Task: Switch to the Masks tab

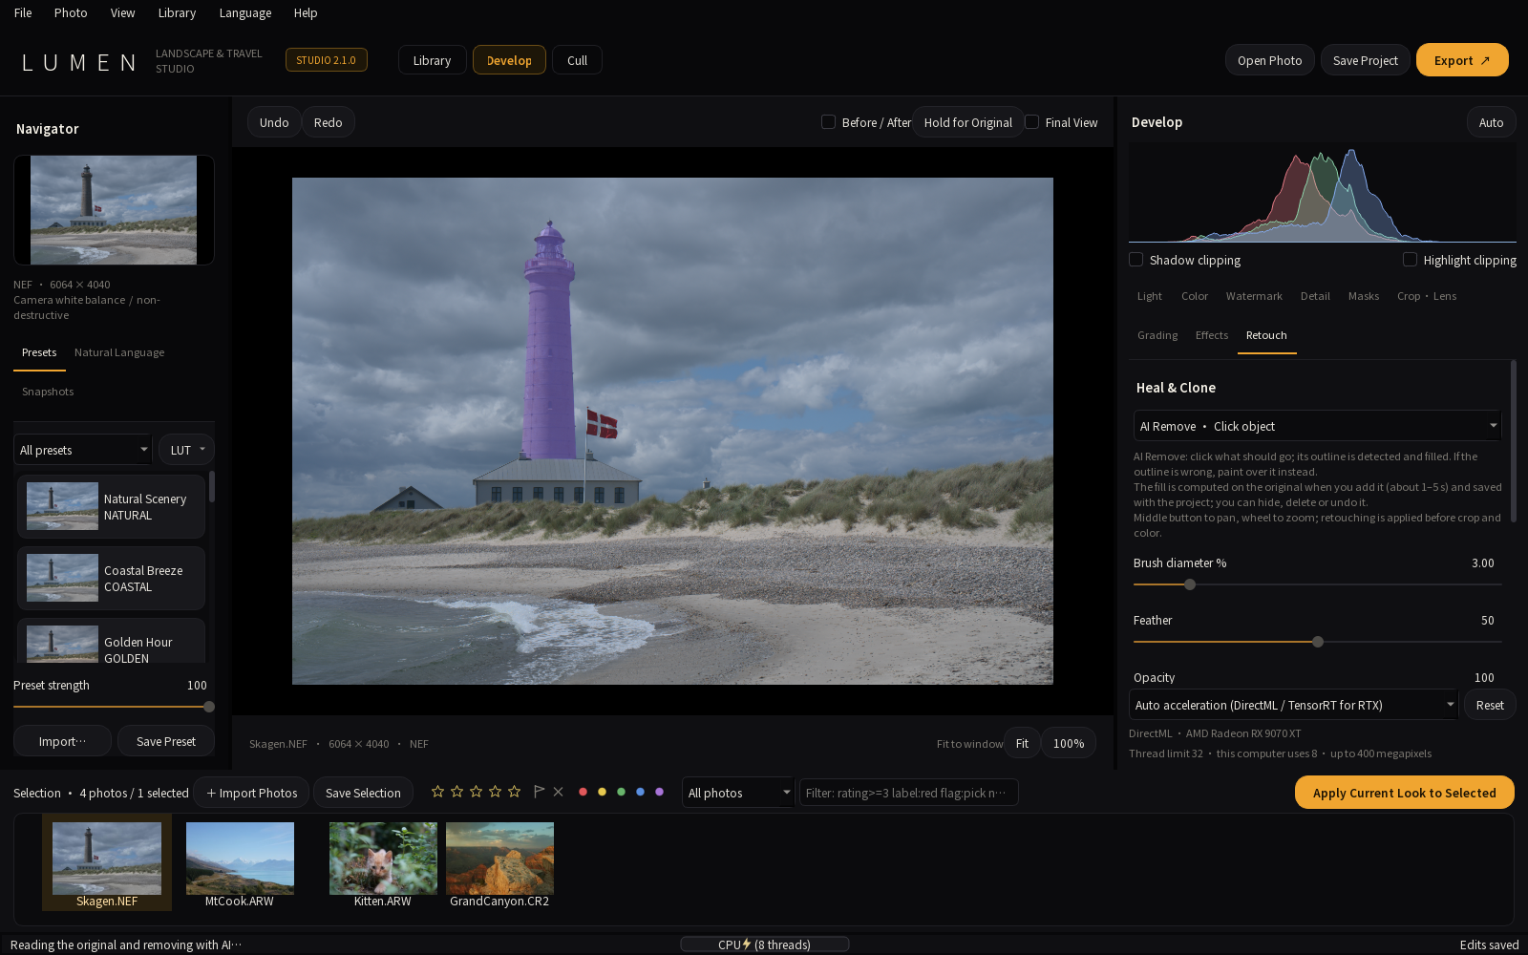Action: click(1364, 296)
